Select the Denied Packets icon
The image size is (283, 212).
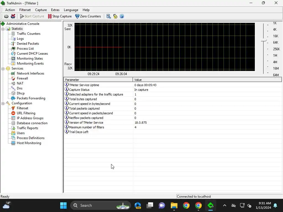(x=13, y=44)
